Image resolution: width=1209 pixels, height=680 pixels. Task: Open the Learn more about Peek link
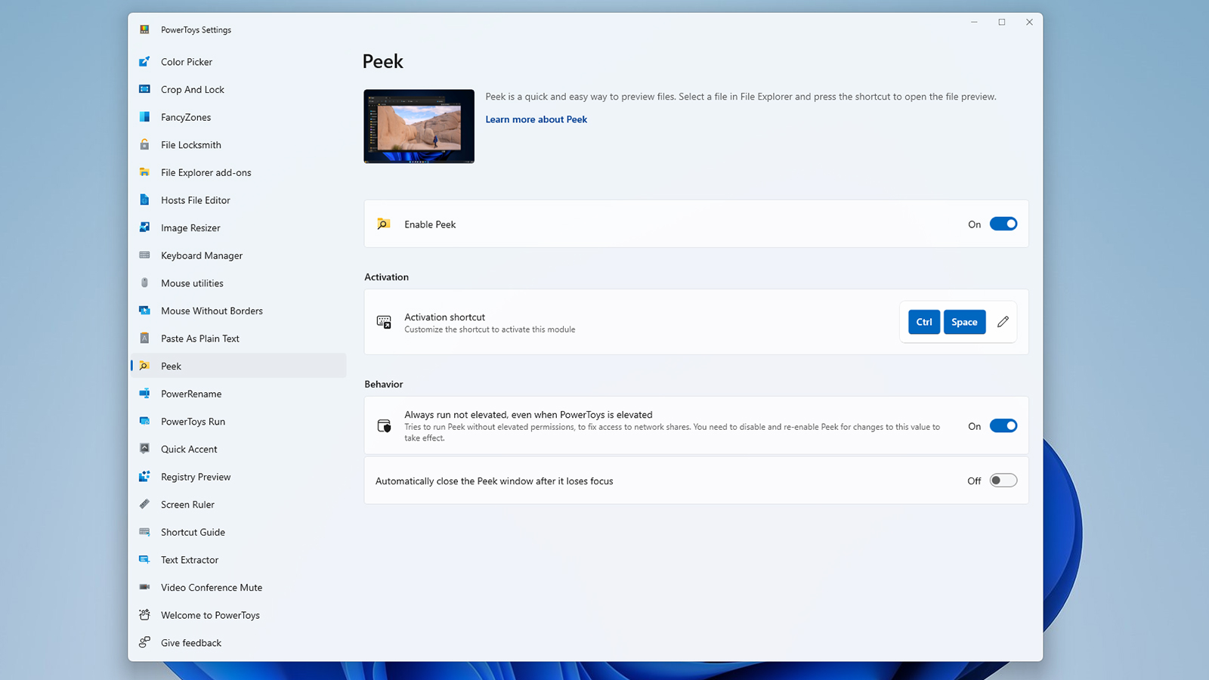(x=536, y=119)
